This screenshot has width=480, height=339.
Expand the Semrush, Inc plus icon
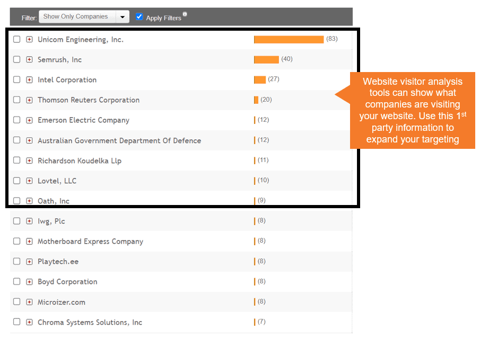point(29,59)
